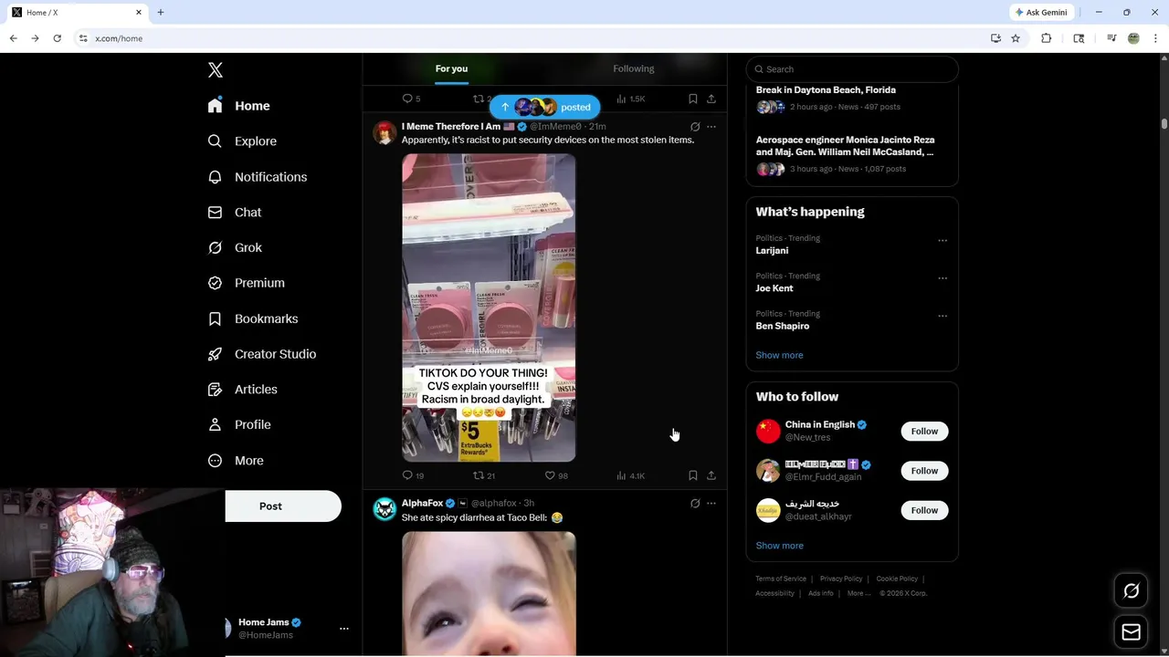1169x657 pixels.
Task: Open Monica Jacinto Reza news story
Action: pyautogui.click(x=852, y=153)
